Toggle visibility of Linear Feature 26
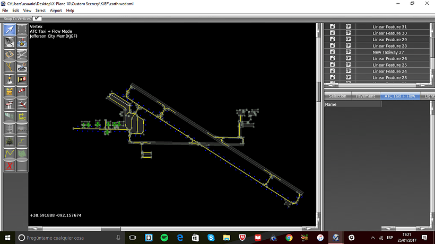Image resolution: width=435 pixels, height=244 pixels. click(x=348, y=58)
